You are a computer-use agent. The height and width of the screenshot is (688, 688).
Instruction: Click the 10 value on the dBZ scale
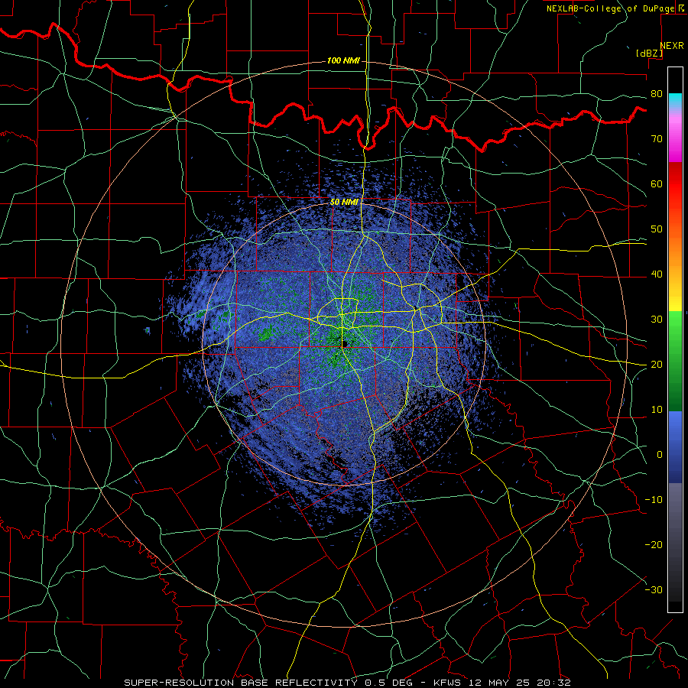point(657,410)
